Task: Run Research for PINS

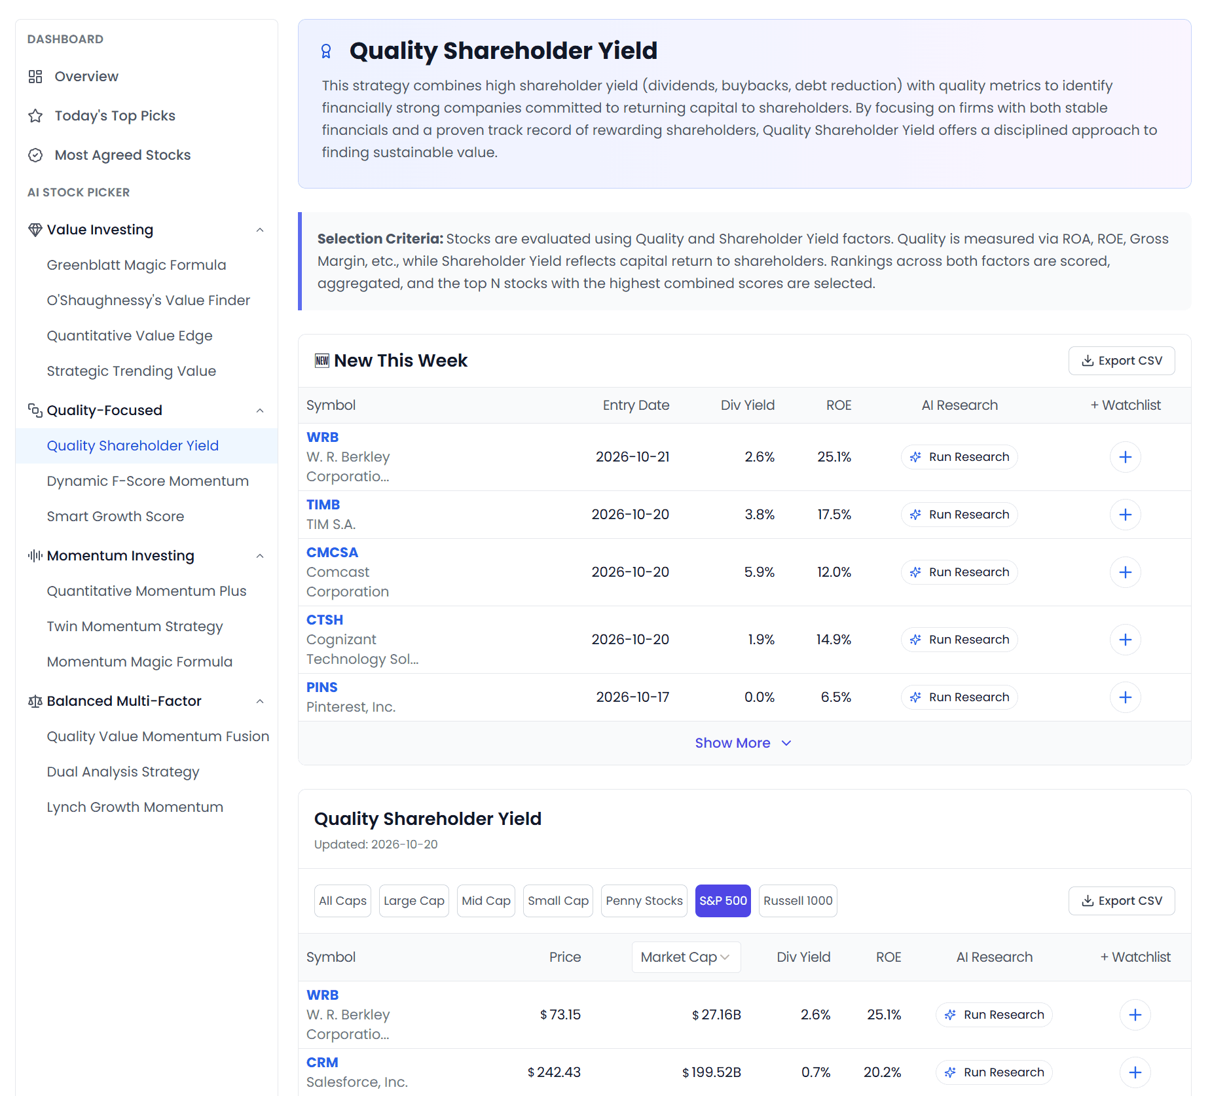Action: click(x=960, y=697)
